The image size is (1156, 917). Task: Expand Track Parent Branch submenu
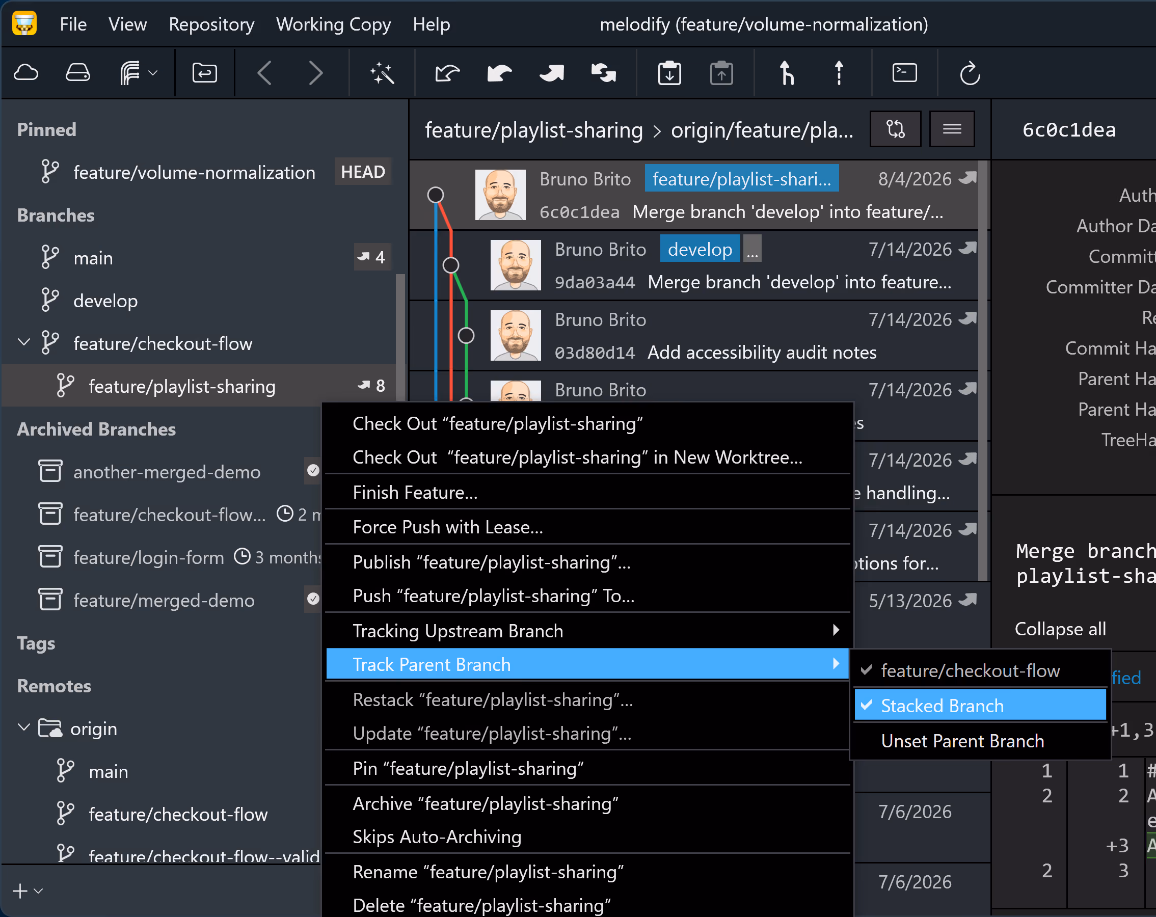(587, 664)
